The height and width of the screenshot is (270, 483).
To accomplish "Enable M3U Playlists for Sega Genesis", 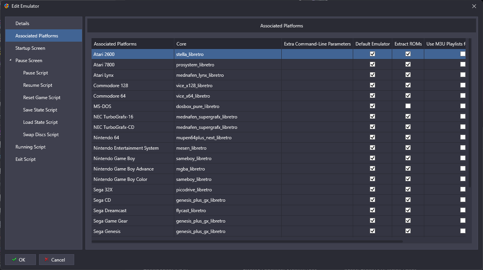I will [463, 231].
